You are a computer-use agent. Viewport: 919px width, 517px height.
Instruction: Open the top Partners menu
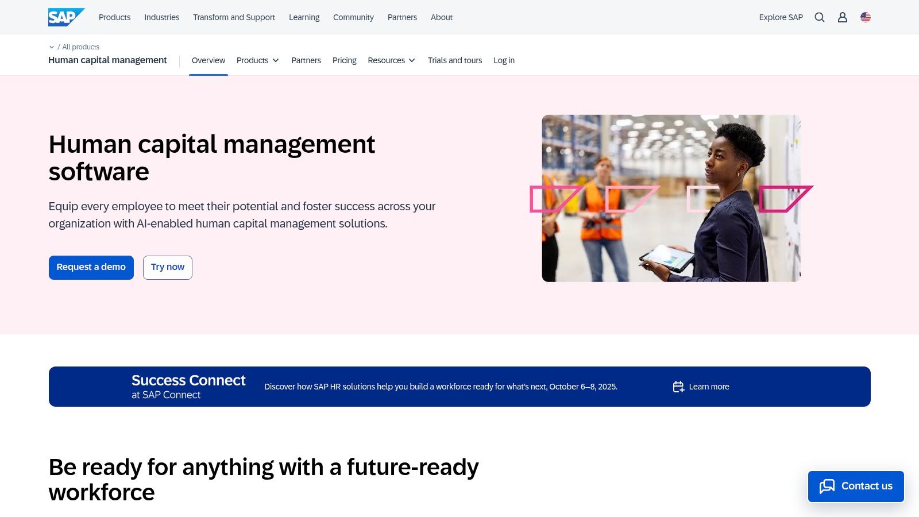tap(402, 17)
